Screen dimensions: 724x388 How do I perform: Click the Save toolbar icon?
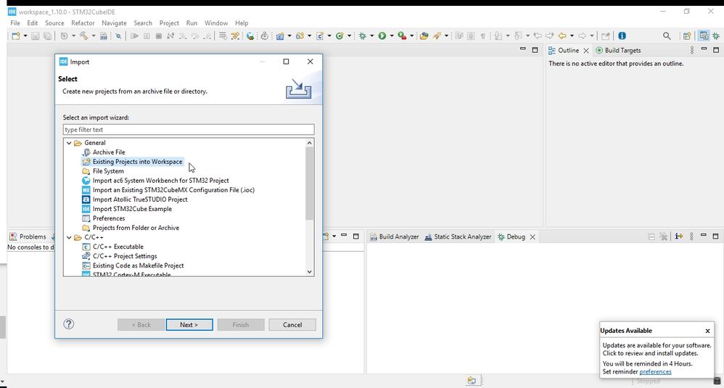click(x=35, y=36)
